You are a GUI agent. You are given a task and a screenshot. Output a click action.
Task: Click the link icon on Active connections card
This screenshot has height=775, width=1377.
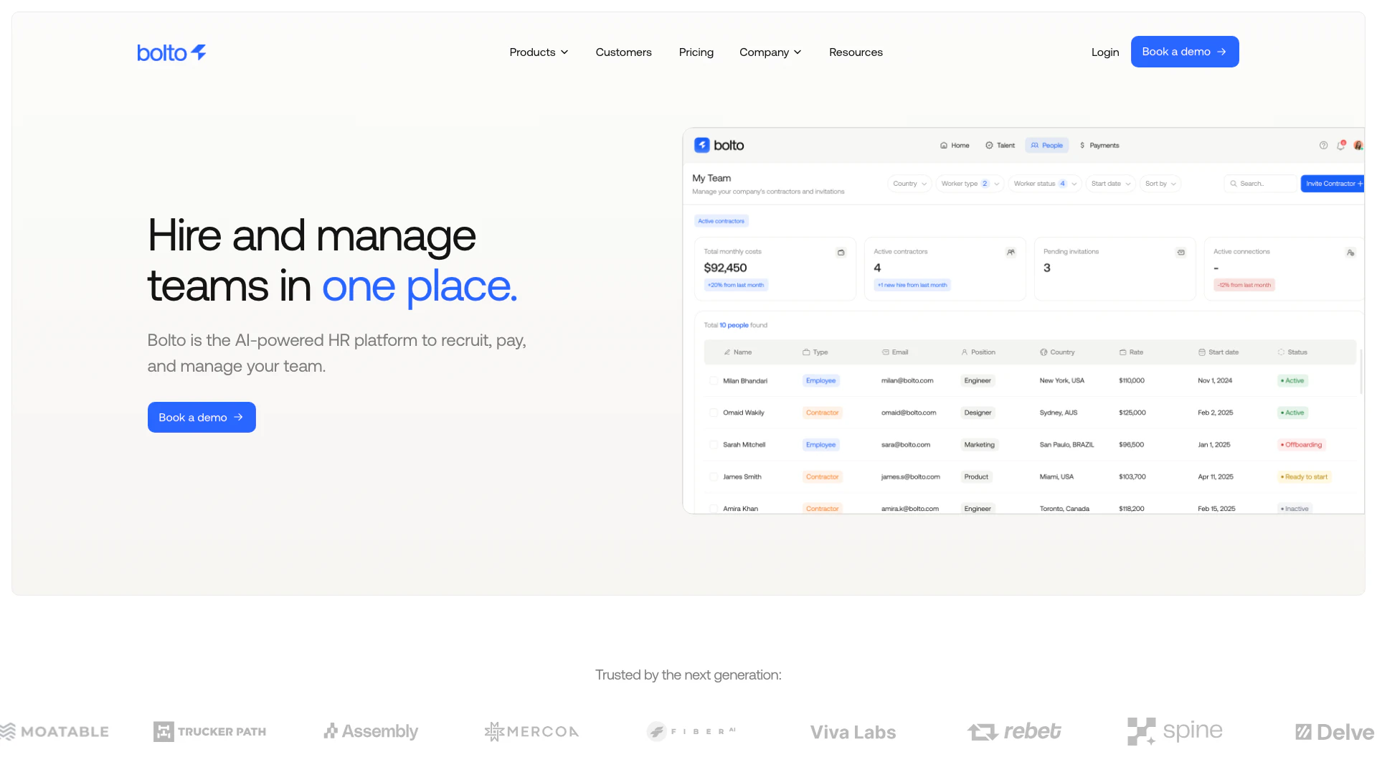[1350, 253]
